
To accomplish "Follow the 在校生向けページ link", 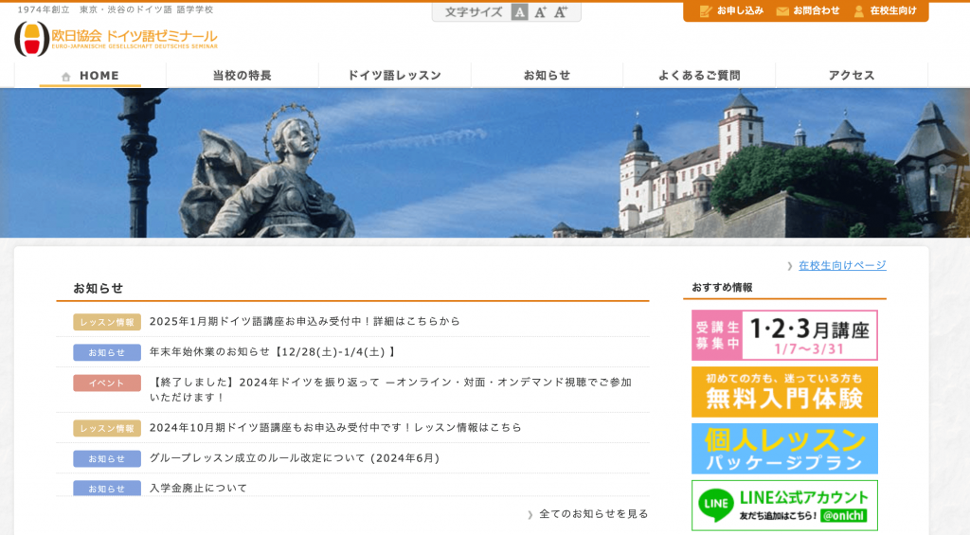I will 842,265.
